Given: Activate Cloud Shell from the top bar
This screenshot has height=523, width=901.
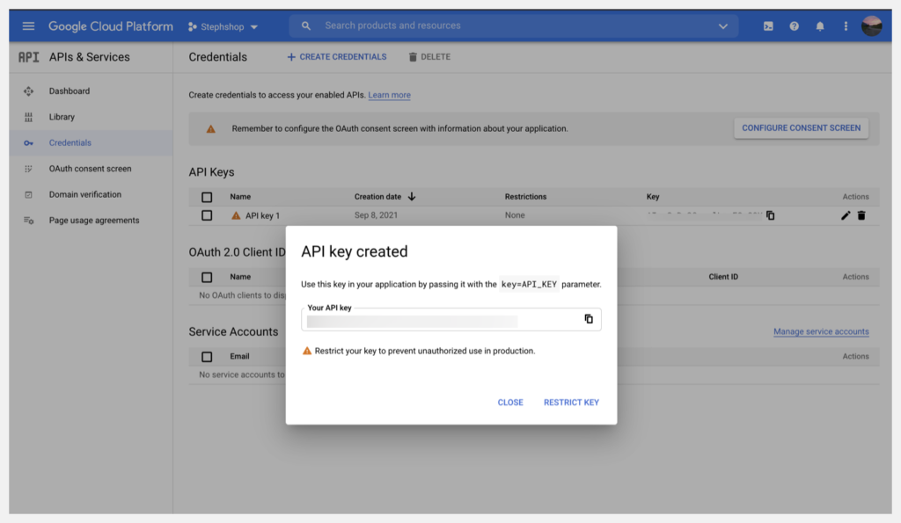Looking at the screenshot, I should click(x=767, y=25).
